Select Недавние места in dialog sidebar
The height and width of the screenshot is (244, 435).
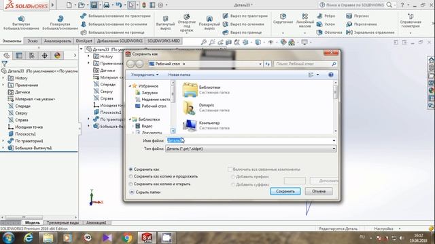[152, 100]
